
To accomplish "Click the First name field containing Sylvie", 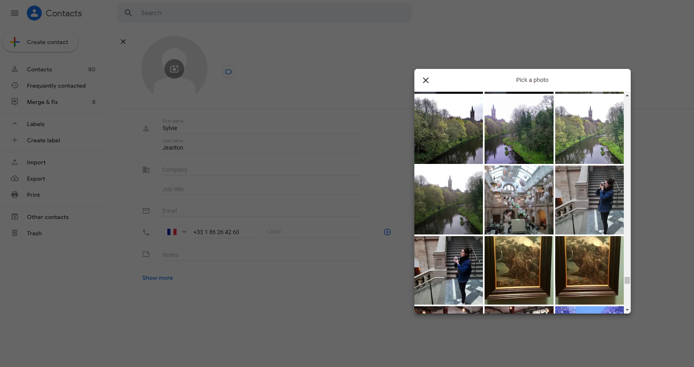I will pos(262,128).
